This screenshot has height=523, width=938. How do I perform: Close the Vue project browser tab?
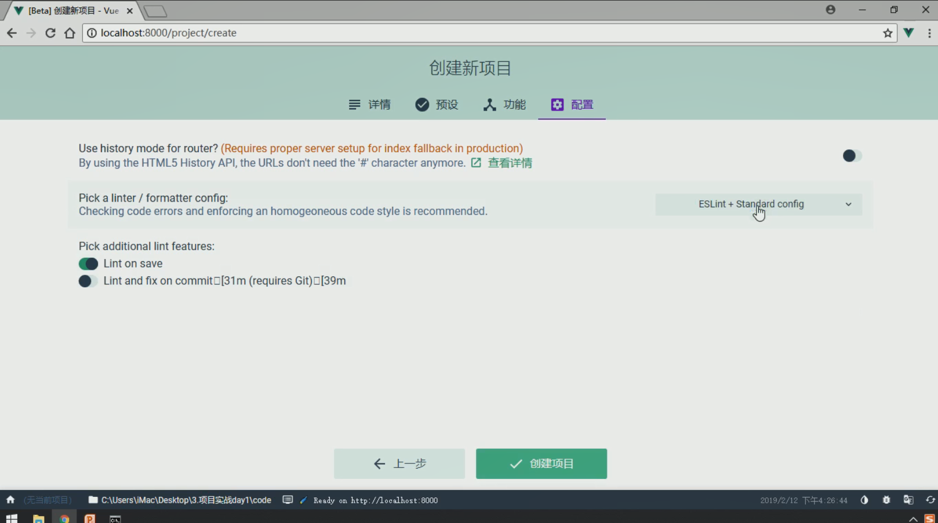130,10
